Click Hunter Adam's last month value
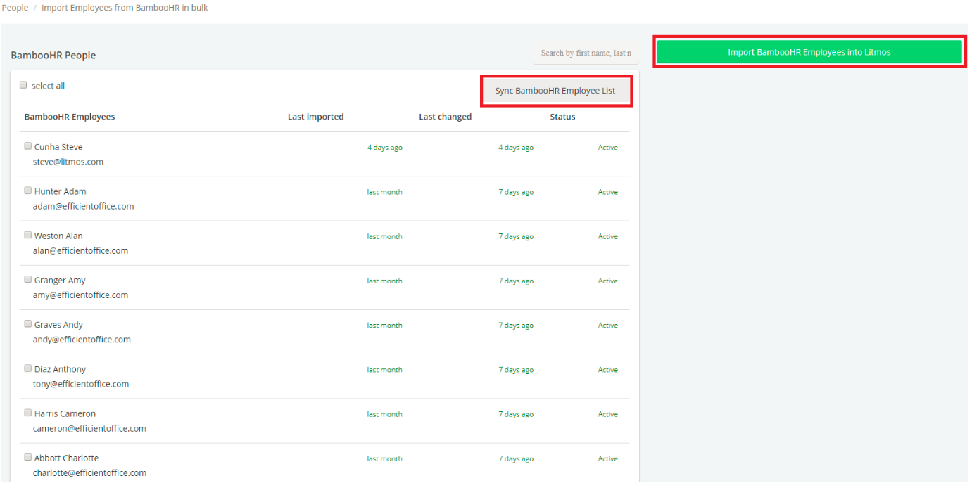This screenshot has width=972, height=483. [384, 192]
